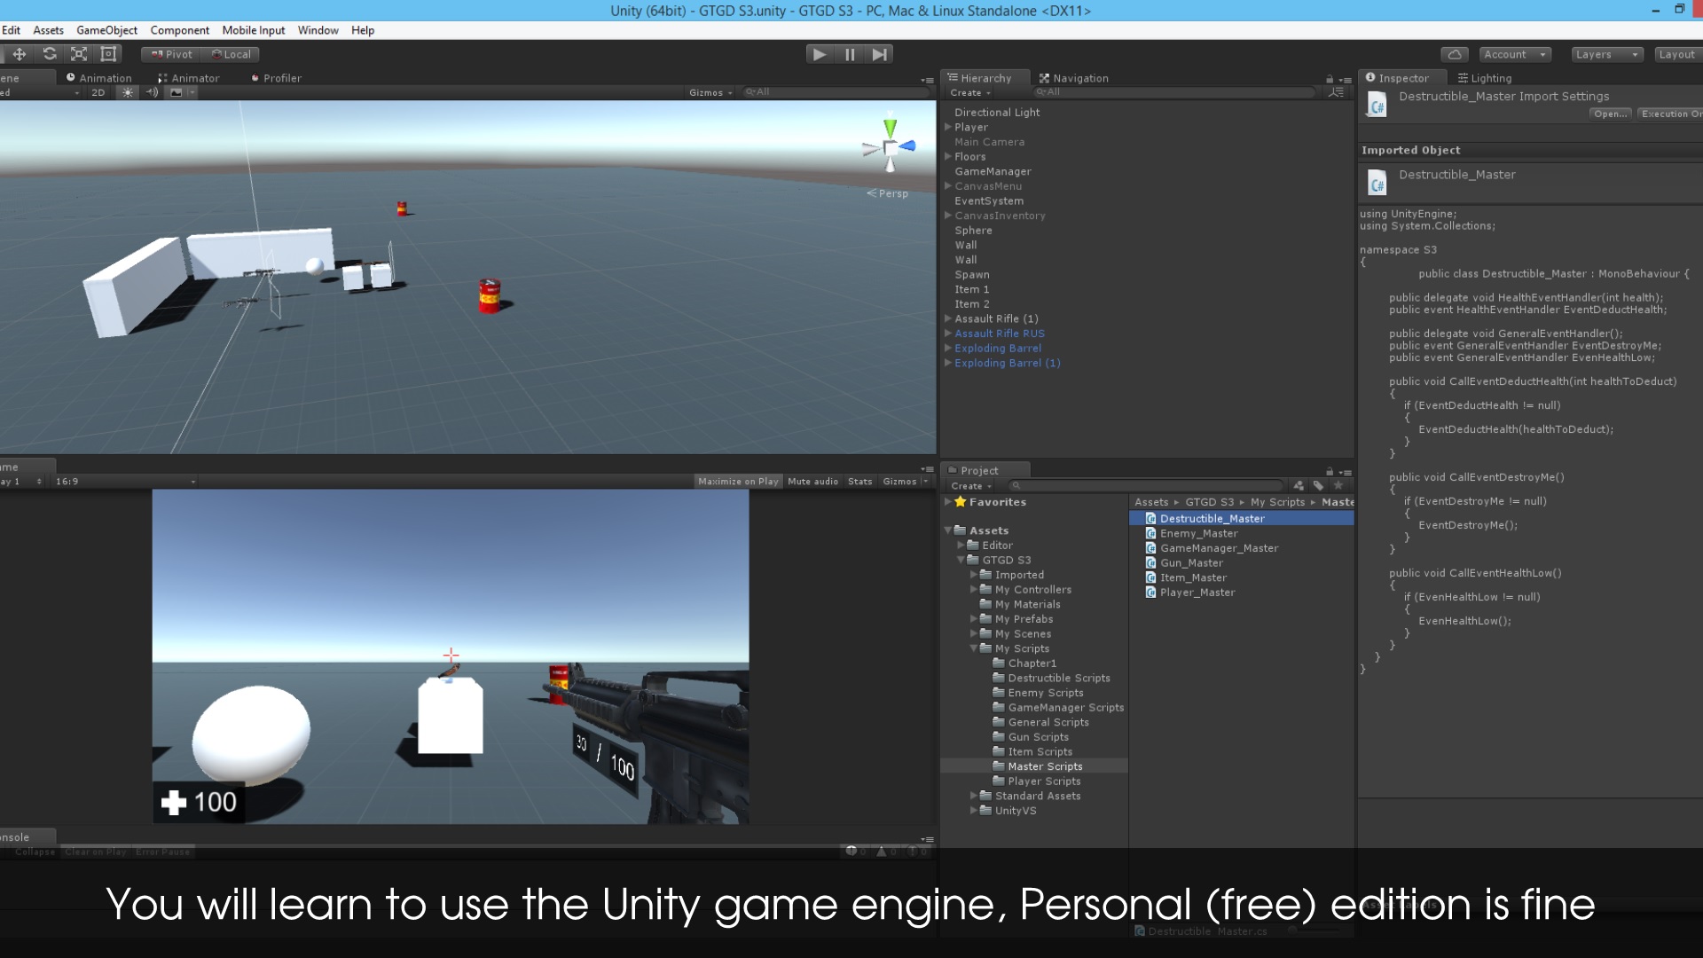
Task: Toggle scene view image effects icon
Action: click(174, 91)
